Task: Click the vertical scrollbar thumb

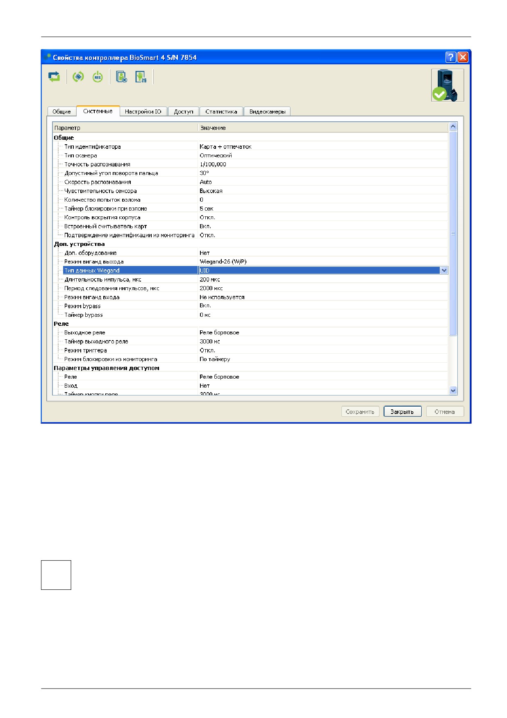Action: [453, 234]
